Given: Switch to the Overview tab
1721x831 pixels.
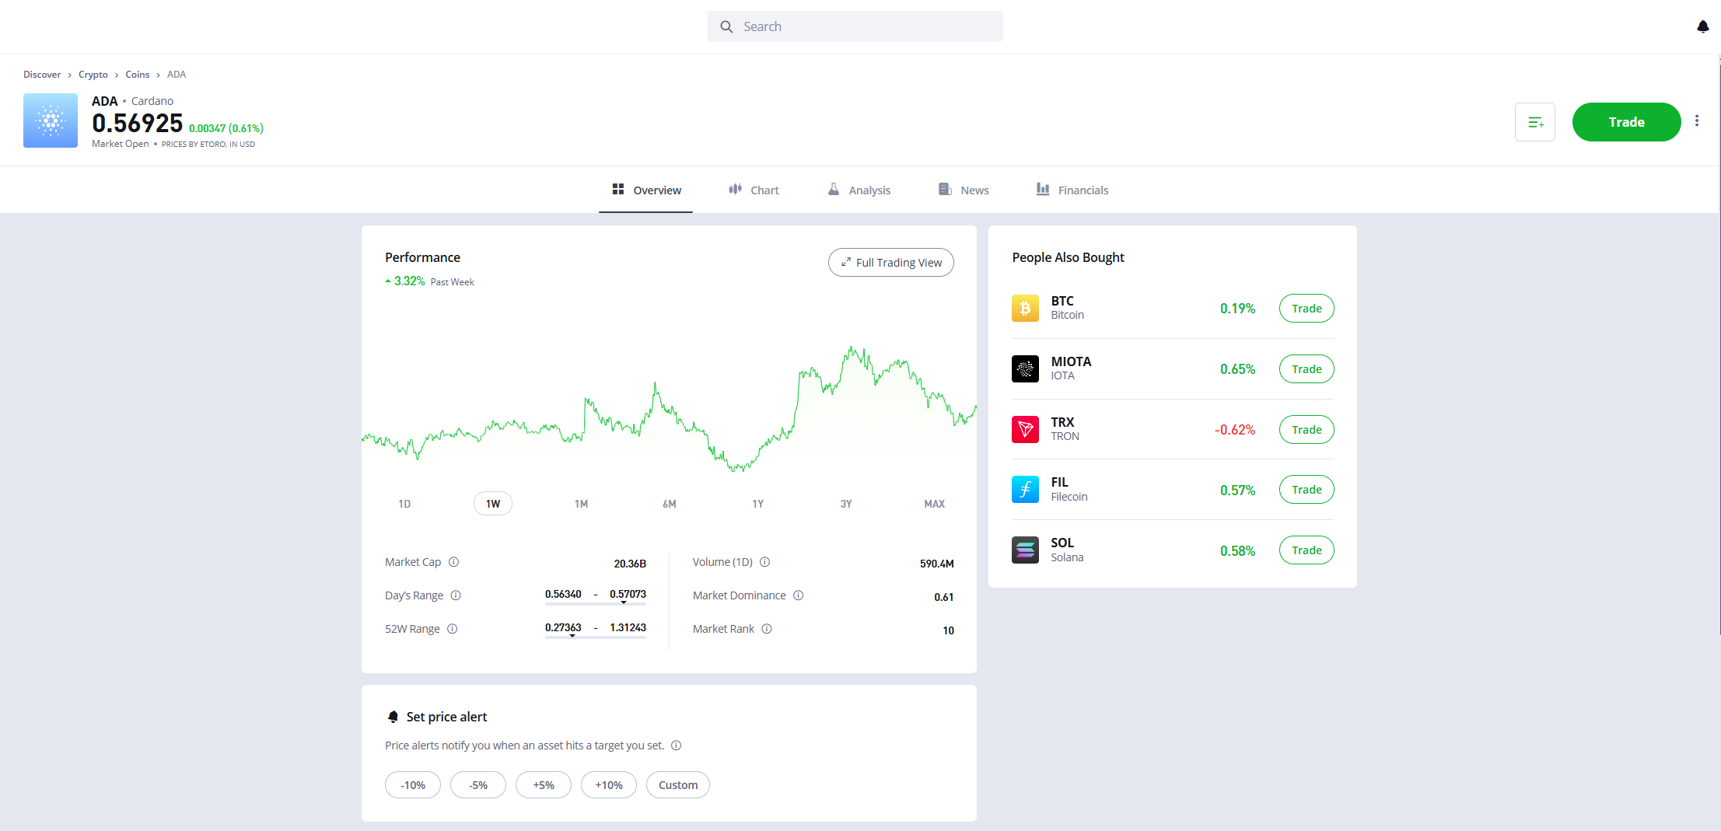Looking at the screenshot, I should point(645,190).
